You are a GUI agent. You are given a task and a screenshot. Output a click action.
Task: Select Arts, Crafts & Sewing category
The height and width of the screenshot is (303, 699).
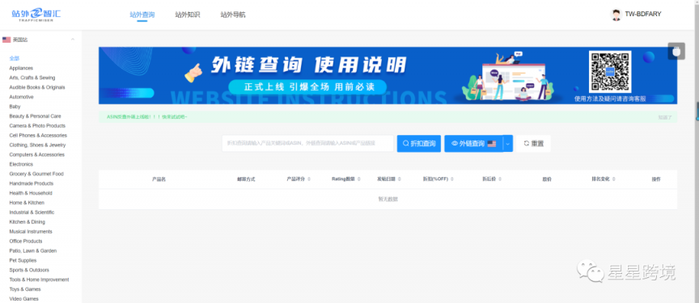tap(32, 78)
